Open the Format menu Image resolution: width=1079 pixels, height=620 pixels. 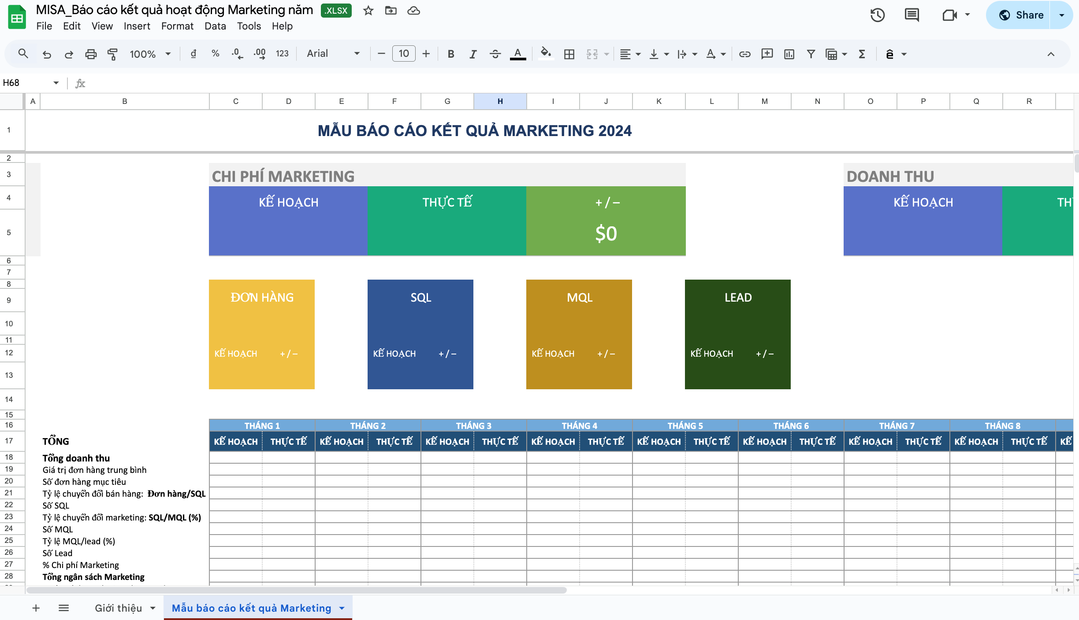tap(177, 26)
